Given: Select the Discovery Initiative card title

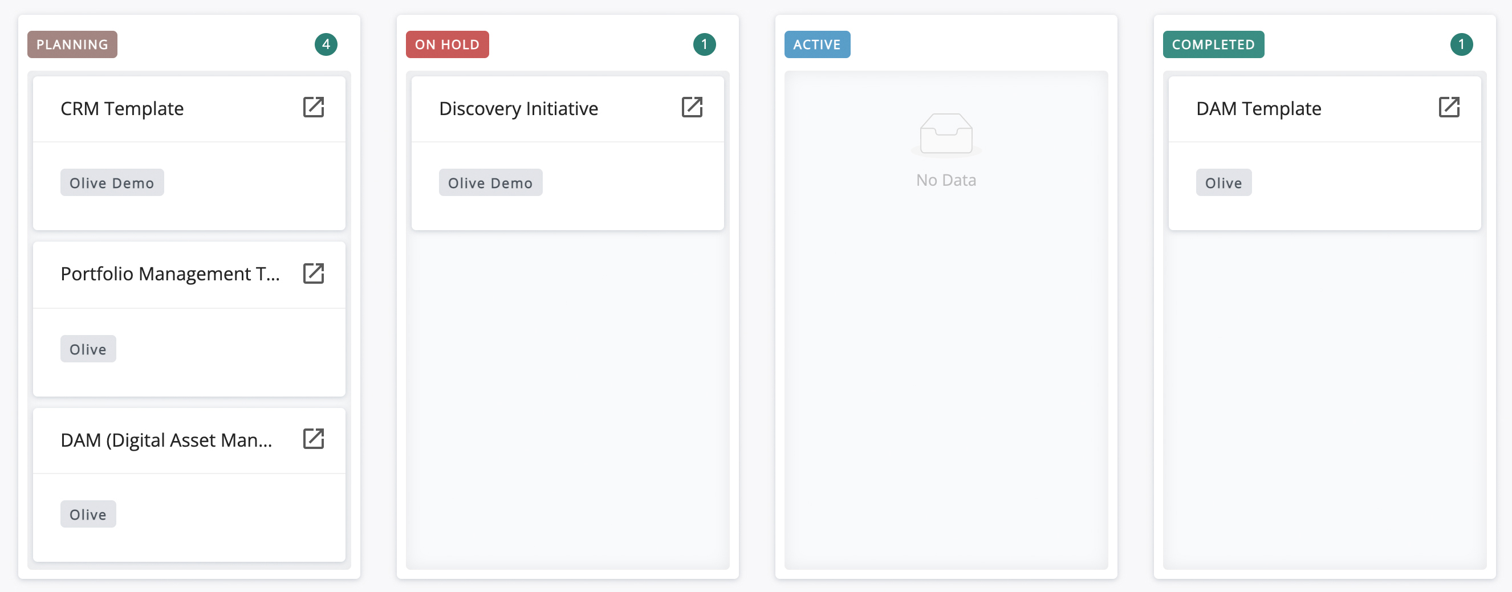Looking at the screenshot, I should [x=518, y=109].
